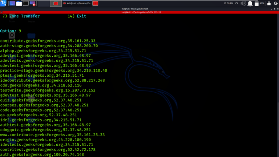Click the red terminal icon after the window title
This screenshot has height=157, width=279.
pyautogui.click(x=95, y=3)
